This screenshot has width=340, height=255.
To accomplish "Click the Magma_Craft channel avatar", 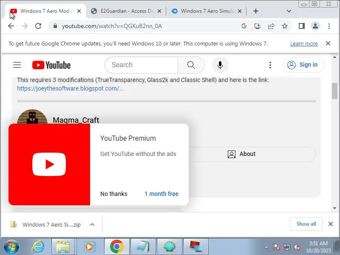I will [32, 116].
